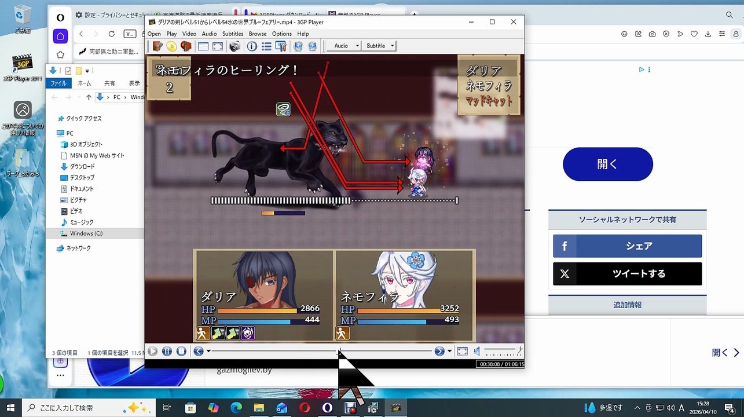Click the rewind blue arrow button
The image size is (744, 417).
point(199,351)
